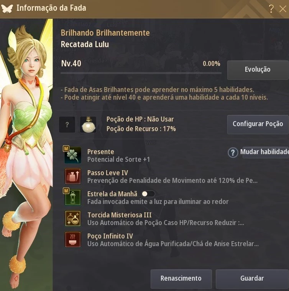289x291 pixels.
Task: Click the Poço Infinito IV bowl icon
Action: click(x=73, y=239)
